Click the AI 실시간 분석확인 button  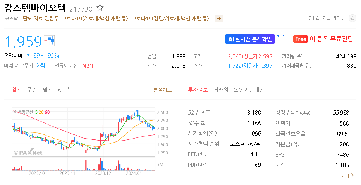click(250, 39)
